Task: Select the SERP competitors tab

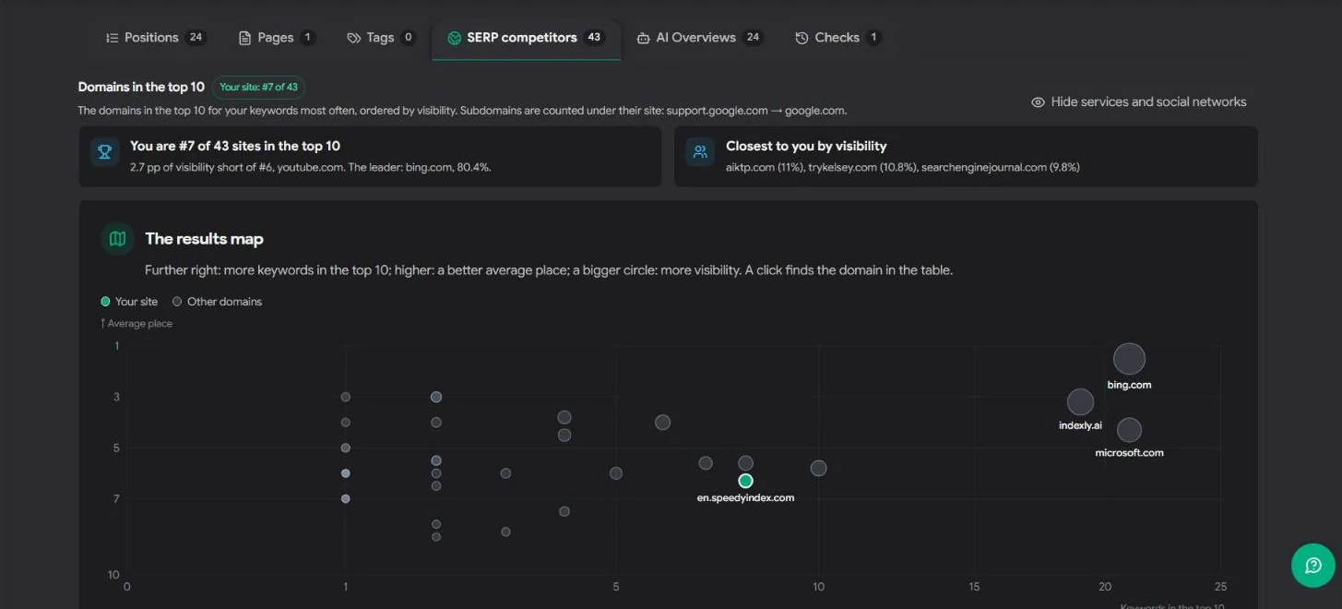Action: tap(526, 38)
